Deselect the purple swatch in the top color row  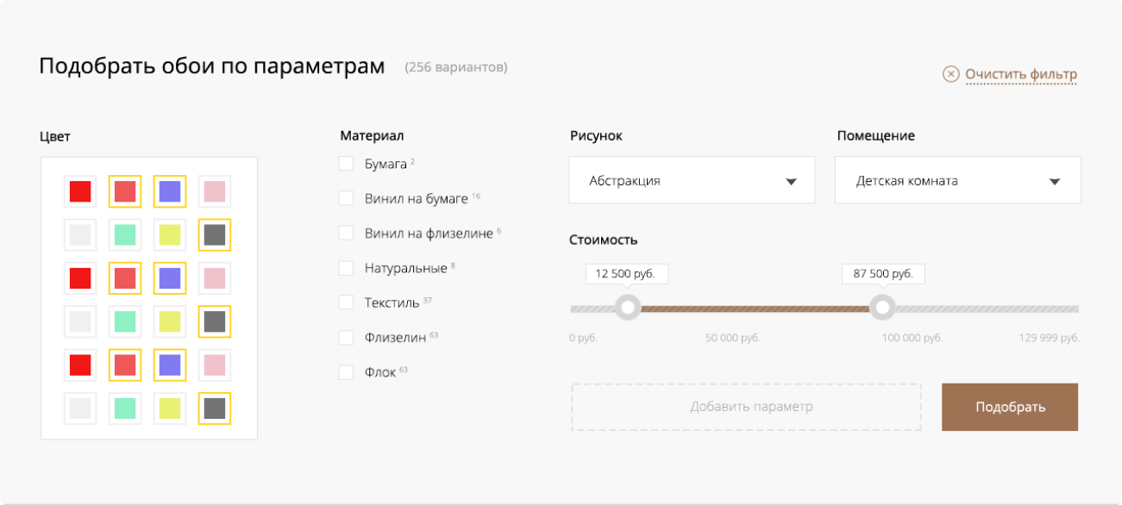(x=170, y=191)
